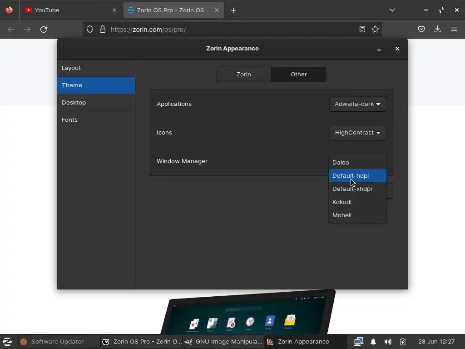
Task: Select Theme in the sidebar
Action: click(96, 85)
